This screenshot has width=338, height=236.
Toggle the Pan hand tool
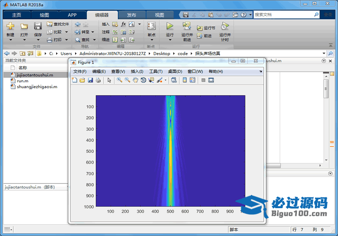click(x=135, y=80)
